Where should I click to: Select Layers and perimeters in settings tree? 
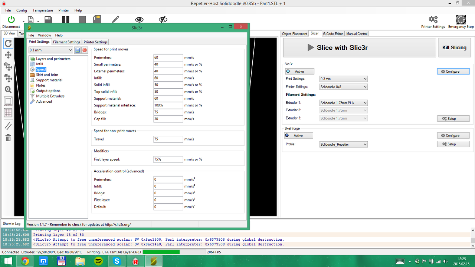tap(53, 59)
